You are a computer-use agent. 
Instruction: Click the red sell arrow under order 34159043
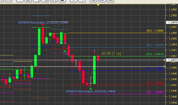[43, 25]
